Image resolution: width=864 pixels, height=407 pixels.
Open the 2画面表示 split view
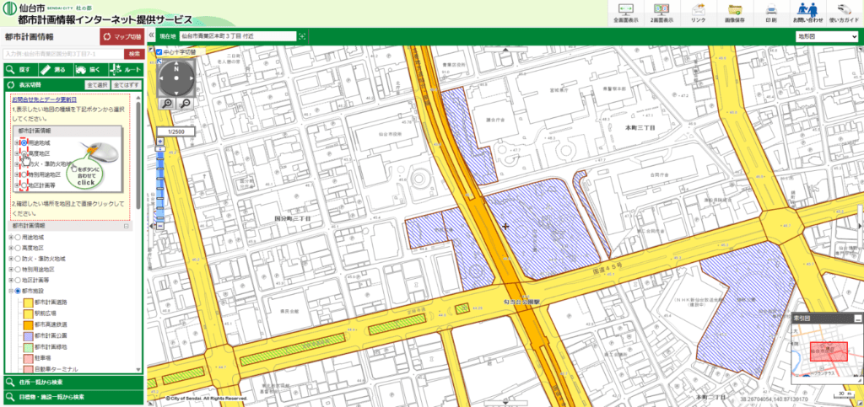[x=662, y=13]
